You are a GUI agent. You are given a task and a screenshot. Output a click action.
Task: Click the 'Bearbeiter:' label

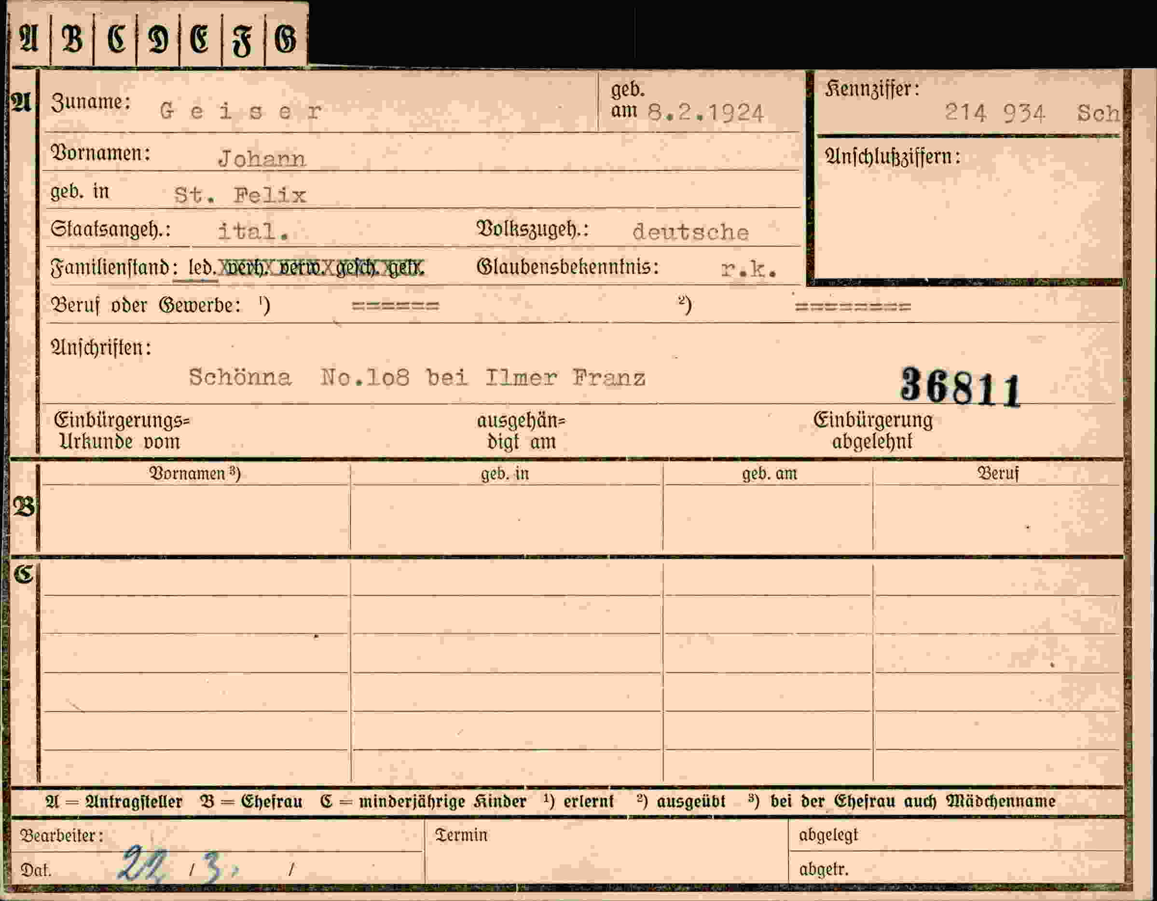[61, 836]
